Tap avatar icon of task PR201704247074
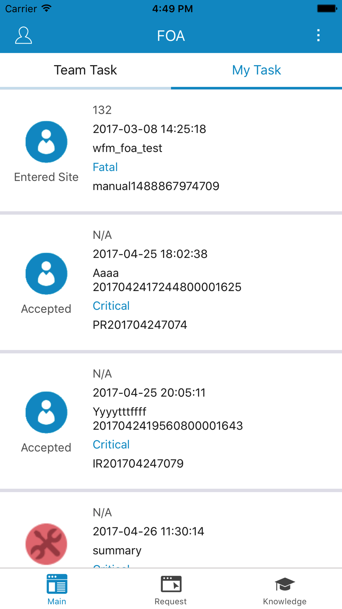This screenshot has height=609, width=342. click(46, 274)
